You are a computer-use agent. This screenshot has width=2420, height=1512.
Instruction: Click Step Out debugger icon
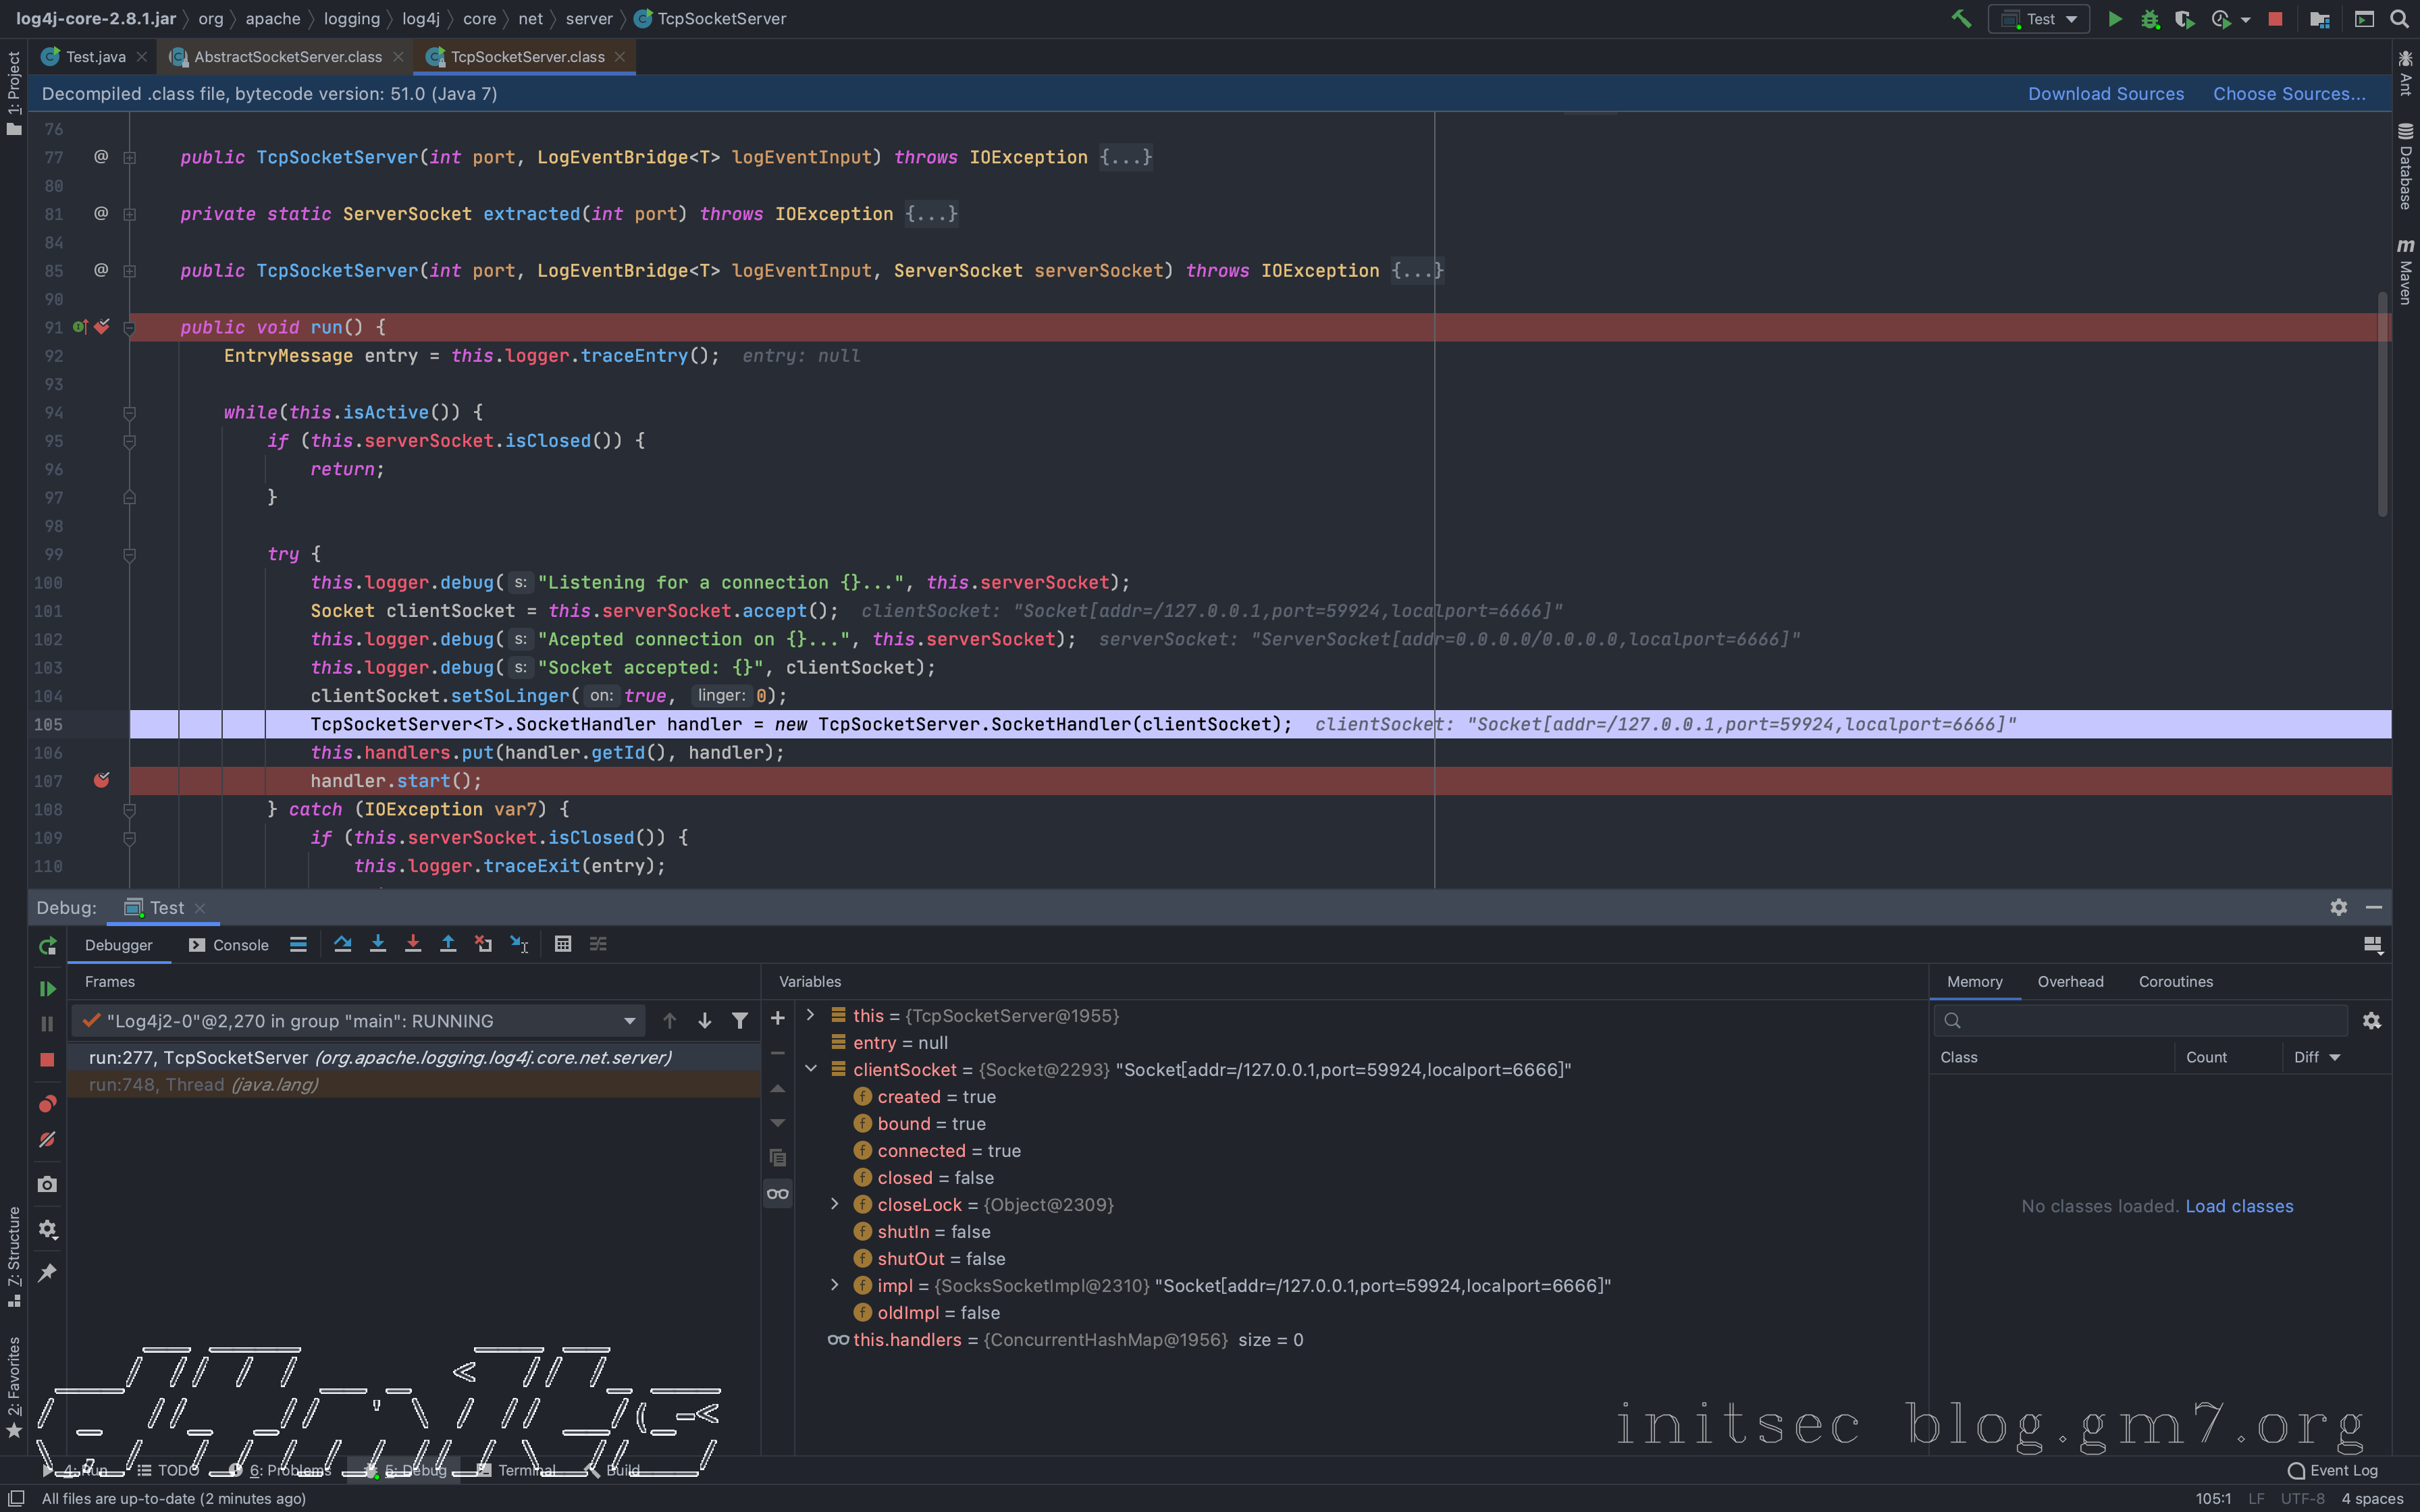[448, 944]
